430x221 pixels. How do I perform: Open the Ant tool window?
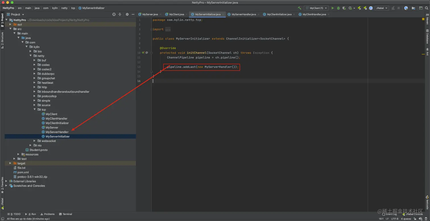coord(427,52)
